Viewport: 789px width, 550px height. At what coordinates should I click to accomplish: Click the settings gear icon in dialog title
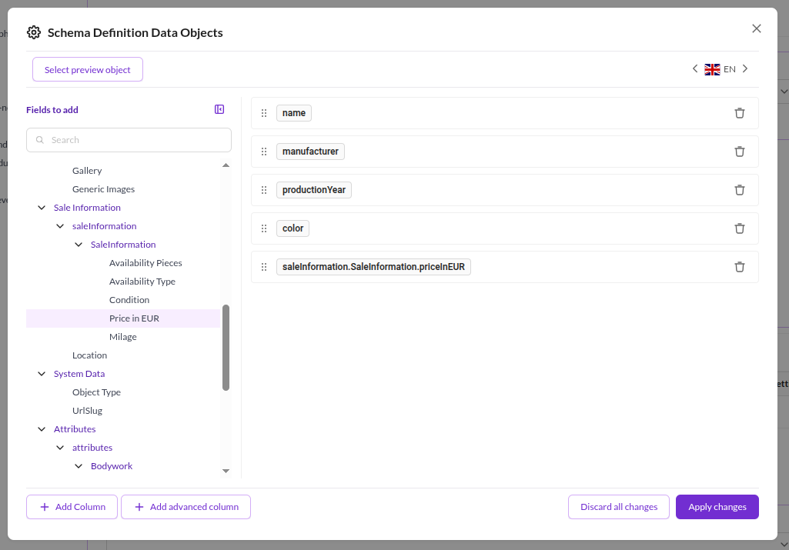pyautogui.click(x=34, y=32)
